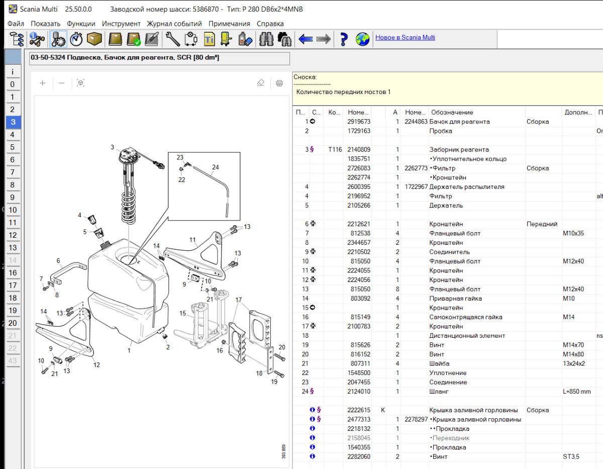603x469 pixels.
Task: Click the single binoculars search icon
Action: (x=266, y=39)
